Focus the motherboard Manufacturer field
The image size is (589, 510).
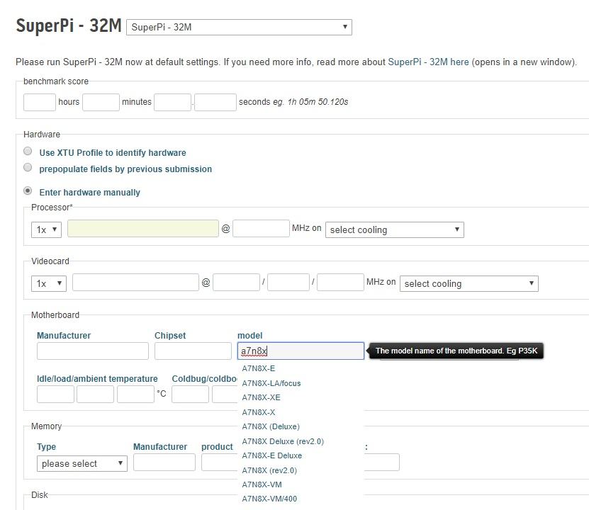[93, 351]
